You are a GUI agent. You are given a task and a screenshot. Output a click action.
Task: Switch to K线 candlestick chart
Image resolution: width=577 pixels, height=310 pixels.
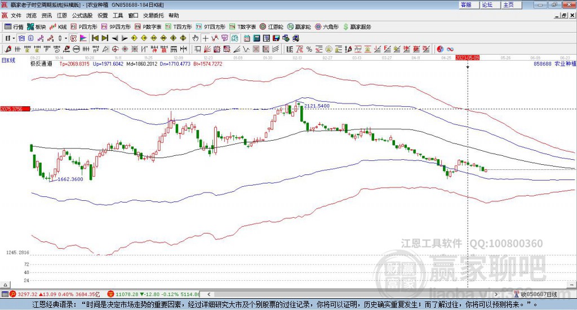coord(58,27)
